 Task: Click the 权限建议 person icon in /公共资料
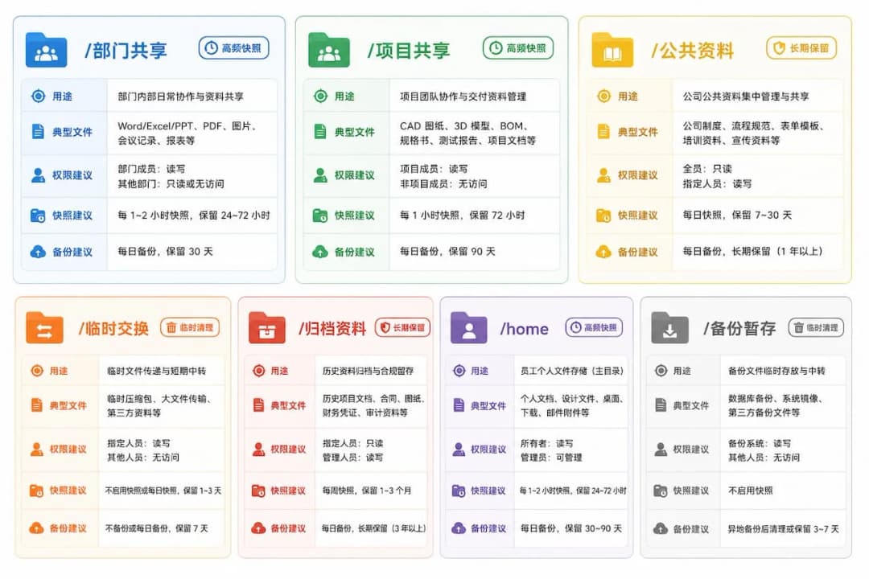[x=603, y=175]
